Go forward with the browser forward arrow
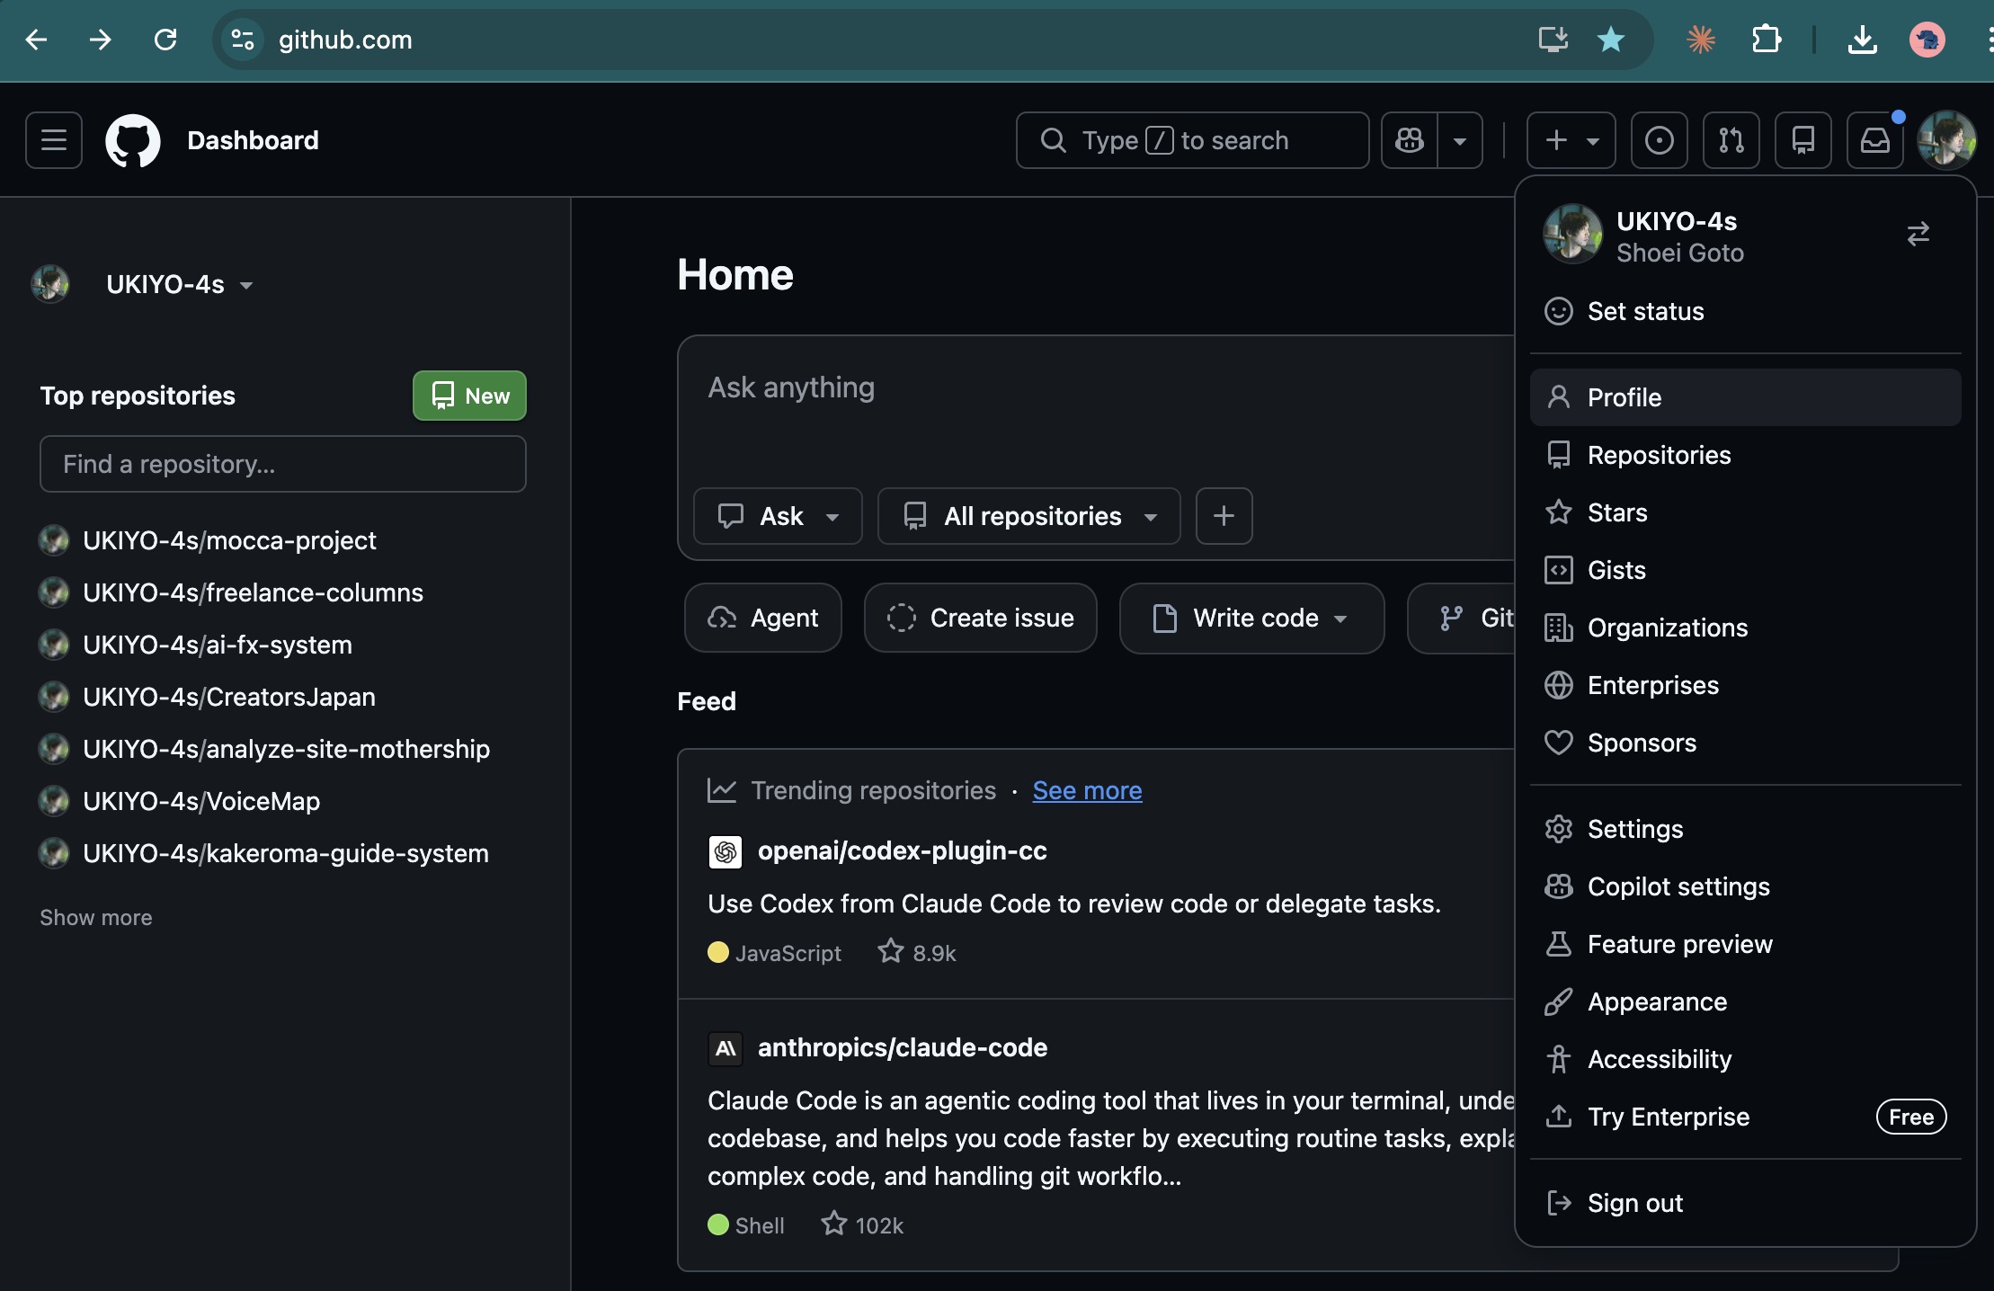This screenshot has width=1994, height=1291. 101,40
